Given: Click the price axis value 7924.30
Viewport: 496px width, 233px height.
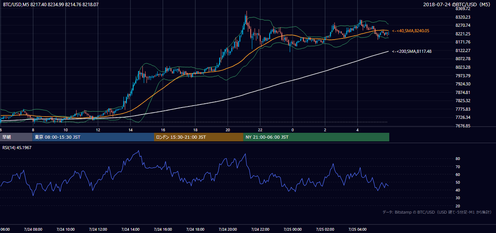Looking at the screenshot, I should [x=463, y=84].
